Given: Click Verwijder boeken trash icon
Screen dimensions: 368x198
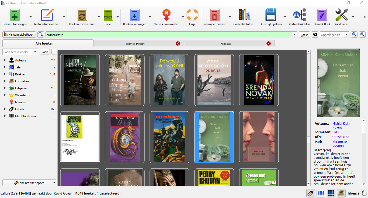Looking at the screenshot, I should [x=215, y=15].
